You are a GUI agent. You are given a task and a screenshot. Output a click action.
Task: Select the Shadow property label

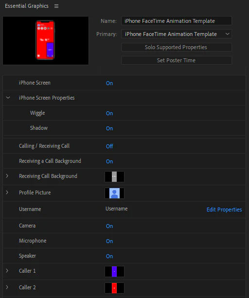pos(39,128)
